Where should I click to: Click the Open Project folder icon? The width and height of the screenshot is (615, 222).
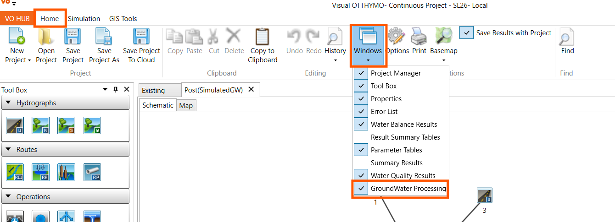click(x=46, y=37)
